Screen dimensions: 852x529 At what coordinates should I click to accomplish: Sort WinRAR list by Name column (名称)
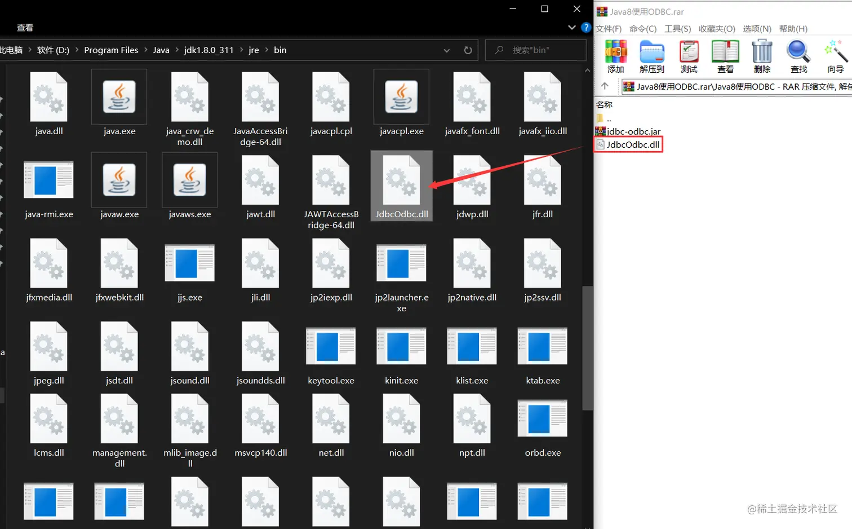click(605, 105)
